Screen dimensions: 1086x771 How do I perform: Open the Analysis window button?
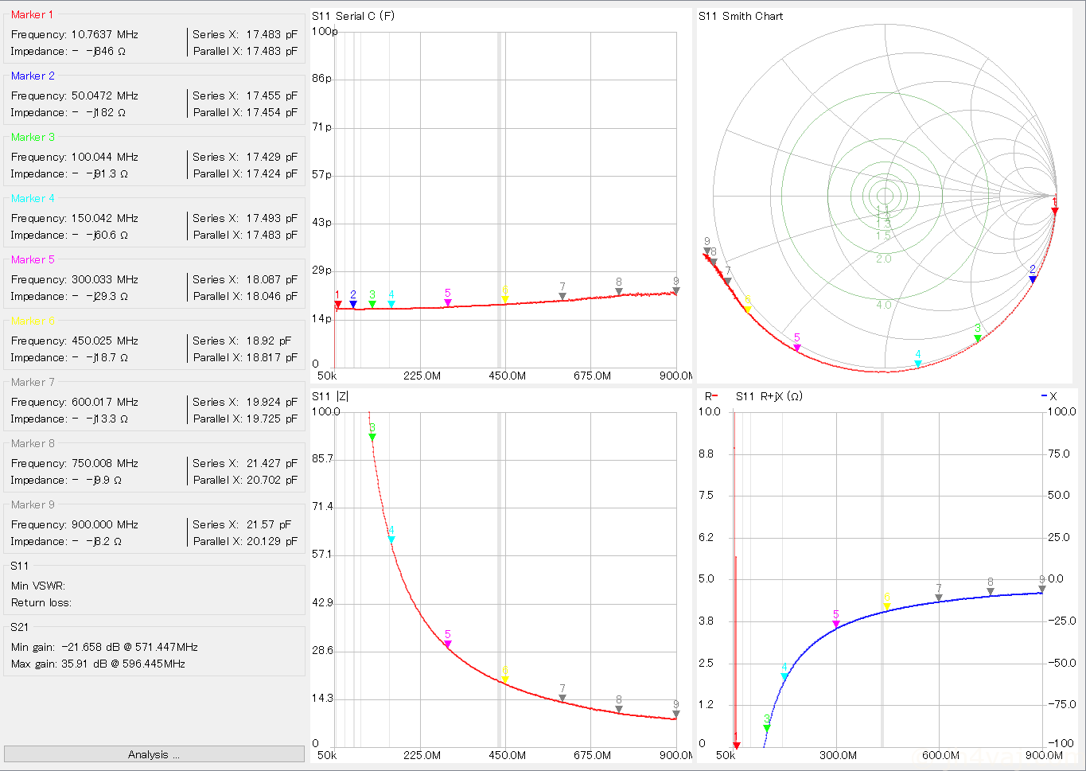[154, 754]
